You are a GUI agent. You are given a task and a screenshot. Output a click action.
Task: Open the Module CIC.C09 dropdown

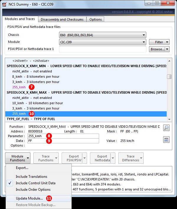pos(103,42)
